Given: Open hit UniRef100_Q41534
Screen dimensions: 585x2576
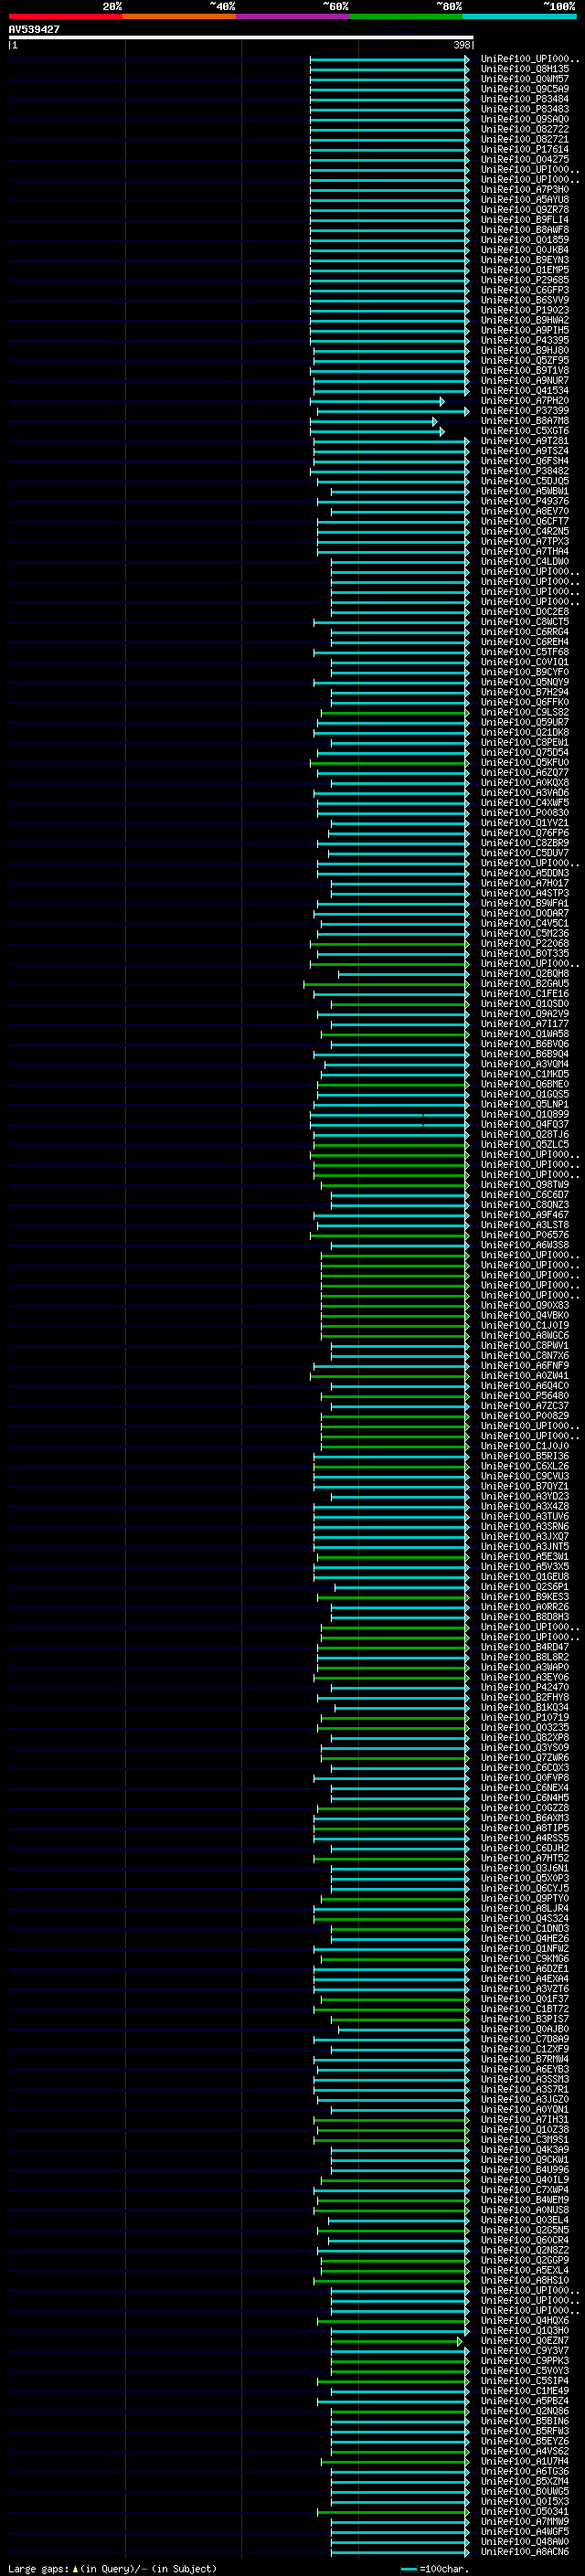Looking at the screenshot, I should [x=525, y=391].
